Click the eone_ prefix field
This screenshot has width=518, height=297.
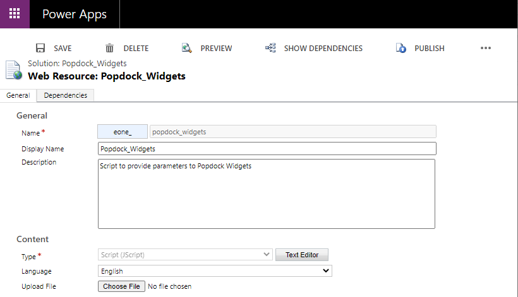(123, 132)
